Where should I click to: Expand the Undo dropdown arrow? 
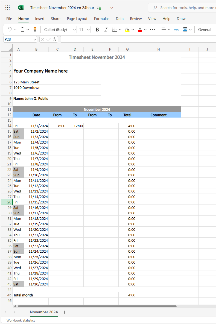click(x=15, y=30)
